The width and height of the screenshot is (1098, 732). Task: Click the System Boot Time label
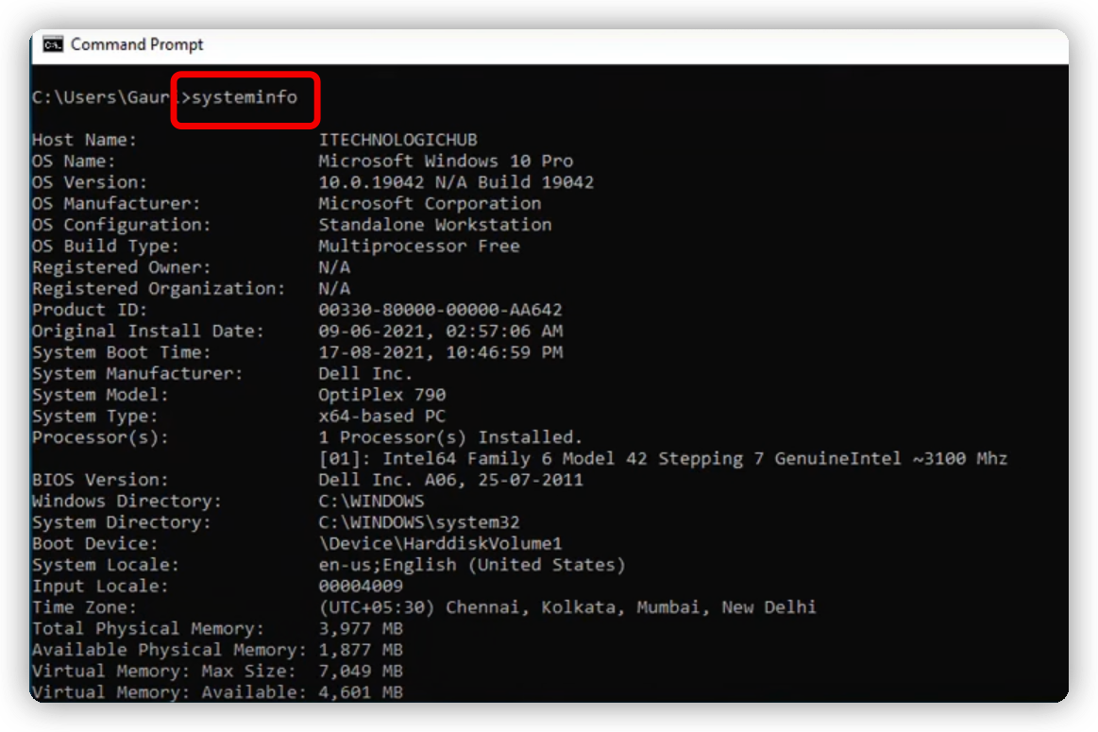pos(121,352)
